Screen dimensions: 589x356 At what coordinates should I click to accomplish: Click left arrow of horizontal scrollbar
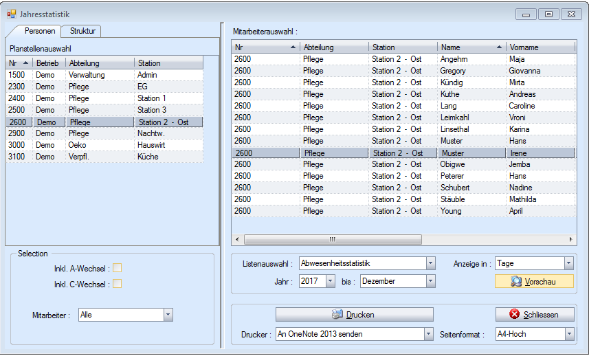click(x=238, y=239)
